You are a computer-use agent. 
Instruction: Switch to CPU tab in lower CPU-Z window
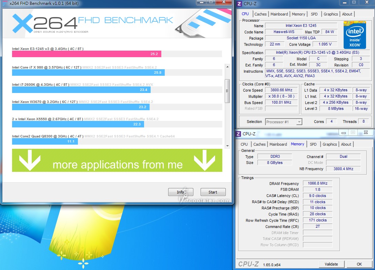click(x=244, y=144)
